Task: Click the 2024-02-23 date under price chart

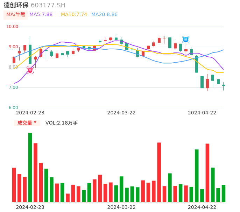Action: 30,113
